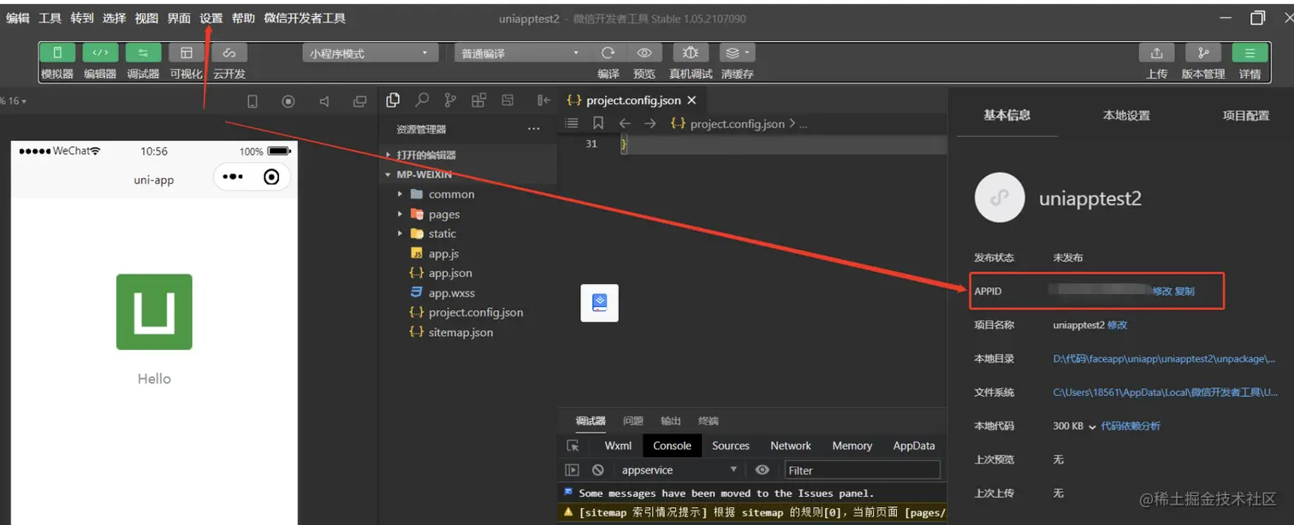Open the appservice context dropdown
Viewport: 1294px width, 525px height.
click(x=679, y=470)
